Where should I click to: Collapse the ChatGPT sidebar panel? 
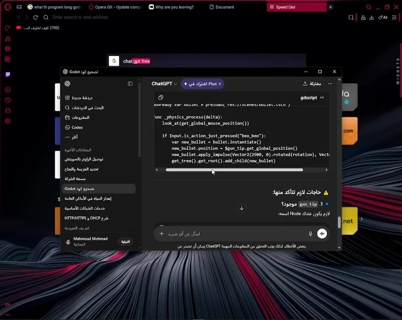[x=130, y=84]
